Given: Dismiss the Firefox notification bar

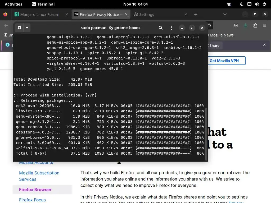Looking at the screenshot, I should [x=264, y=45].
